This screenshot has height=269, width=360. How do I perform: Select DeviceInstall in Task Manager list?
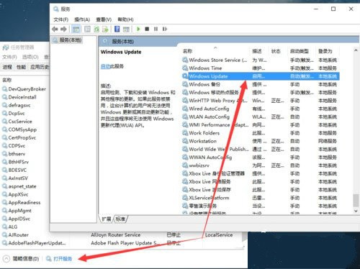coord(22,97)
